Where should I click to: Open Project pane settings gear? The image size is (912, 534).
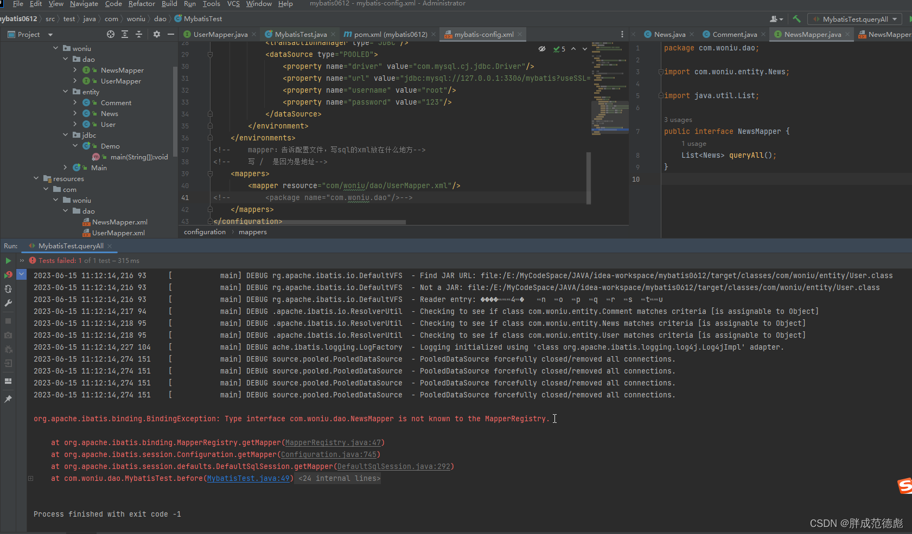pyautogui.click(x=157, y=34)
